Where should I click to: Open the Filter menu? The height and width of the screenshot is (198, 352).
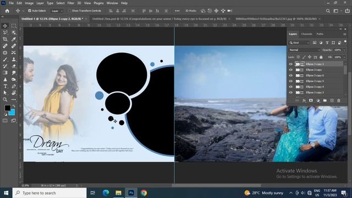point(71,3)
